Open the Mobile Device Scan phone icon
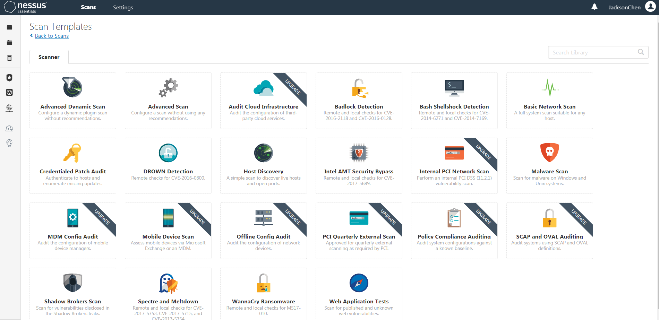Screen dimensions: 659x320 168,218
